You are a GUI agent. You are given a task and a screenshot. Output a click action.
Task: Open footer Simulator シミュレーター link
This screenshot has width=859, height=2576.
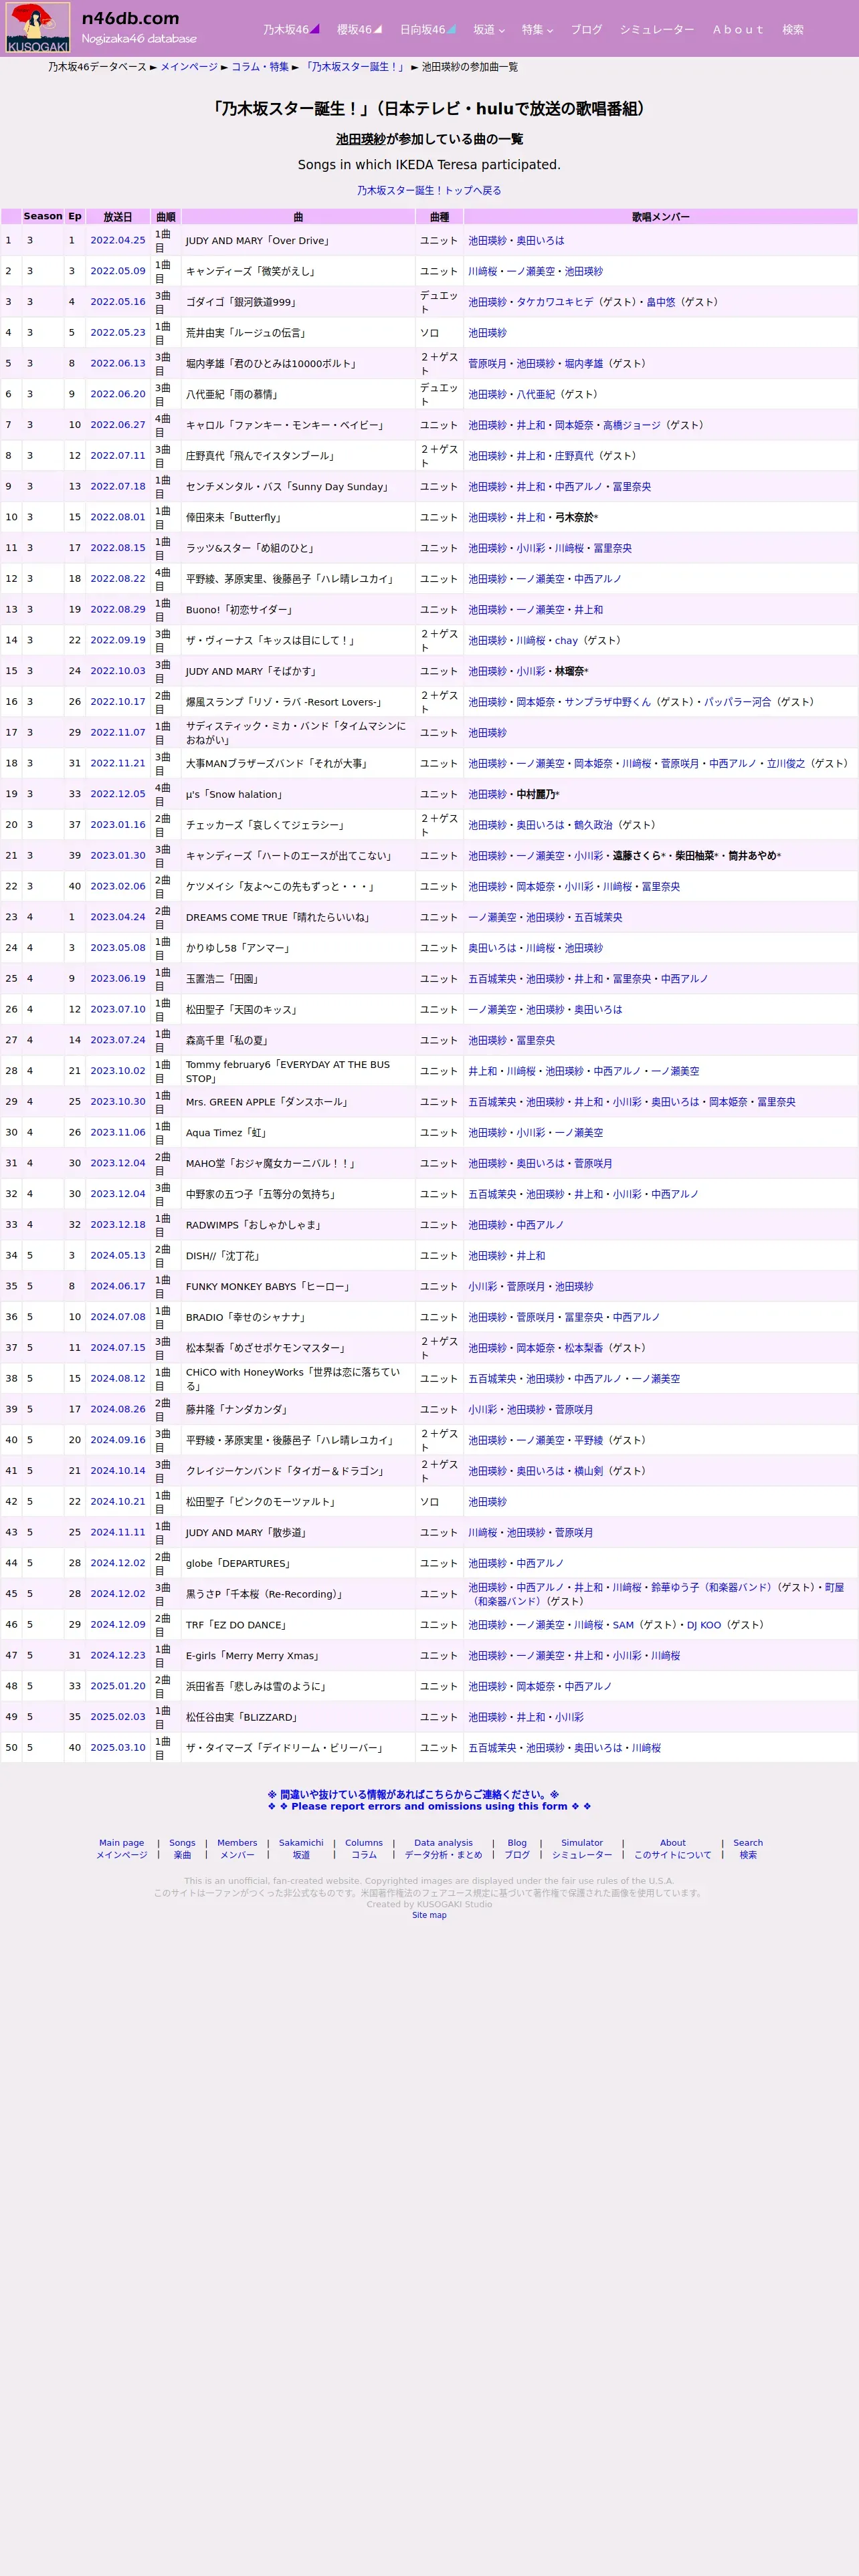pos(582,1849)
